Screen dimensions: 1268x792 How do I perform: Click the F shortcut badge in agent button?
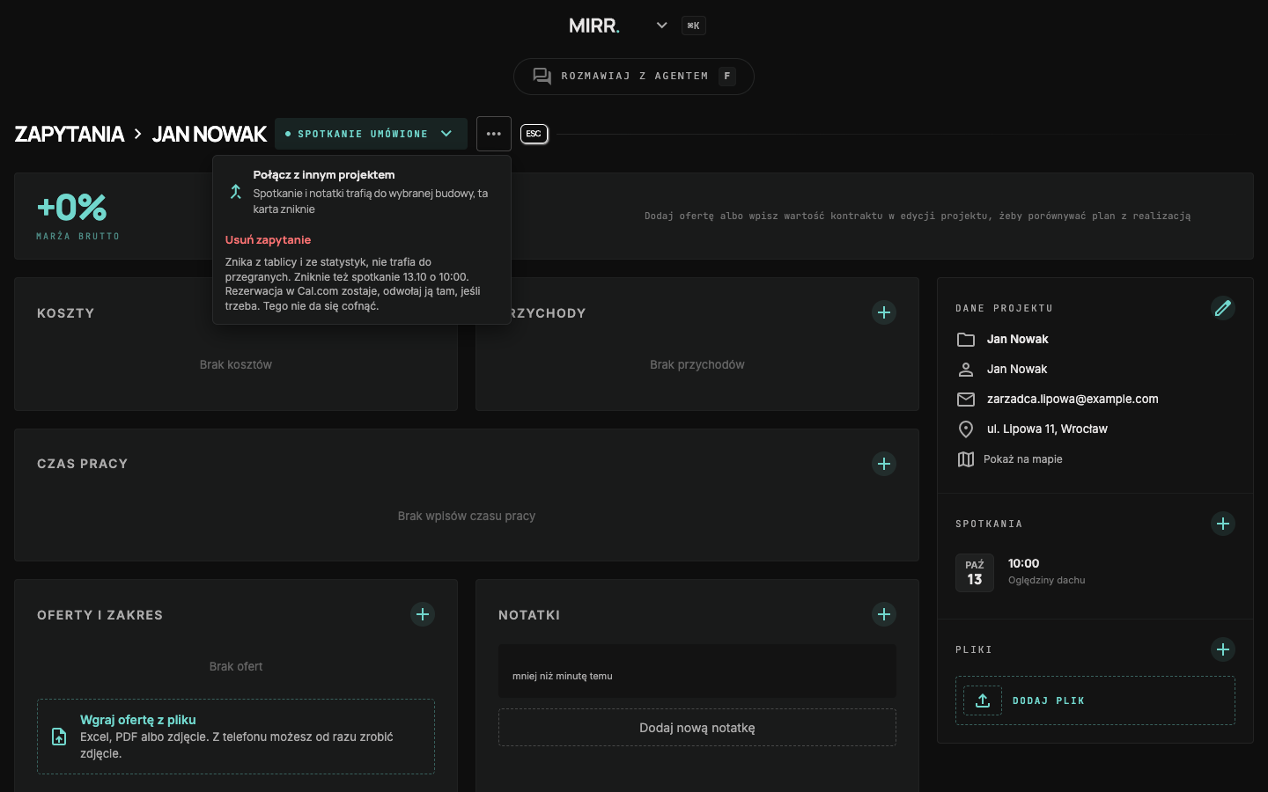pos(726,77)
